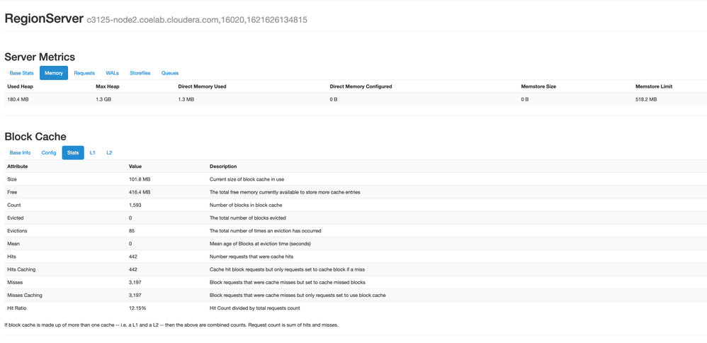Click the Direct Memory Used column header

point(202,86)
